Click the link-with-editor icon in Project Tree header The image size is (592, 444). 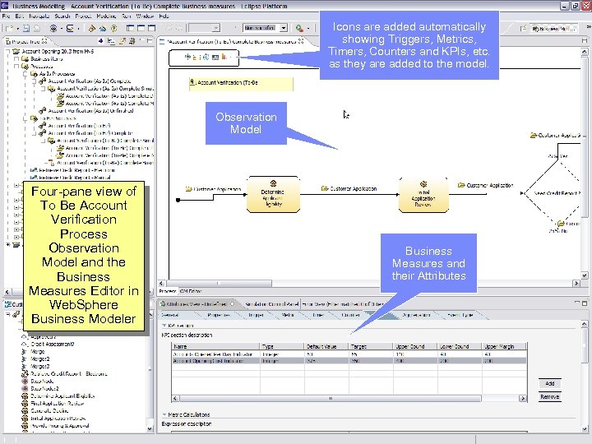(x=123, y=41)
